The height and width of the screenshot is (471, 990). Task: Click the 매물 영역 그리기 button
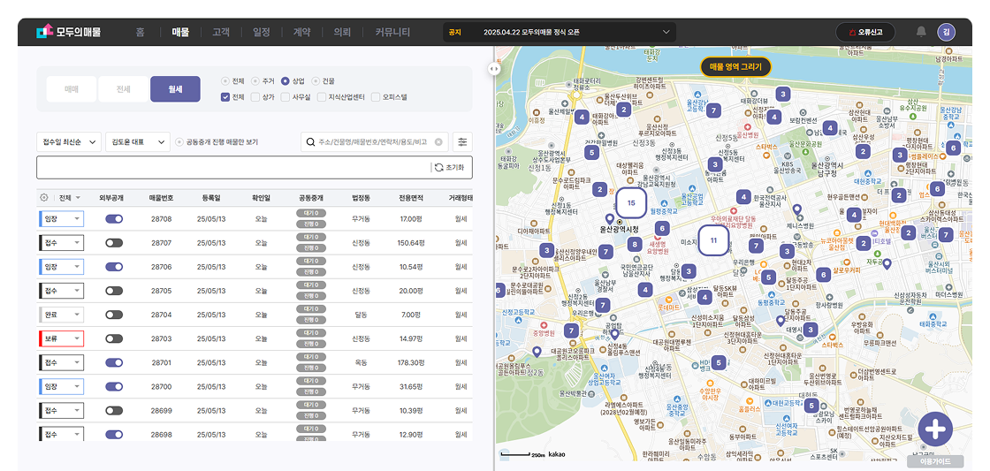[735, 66]
